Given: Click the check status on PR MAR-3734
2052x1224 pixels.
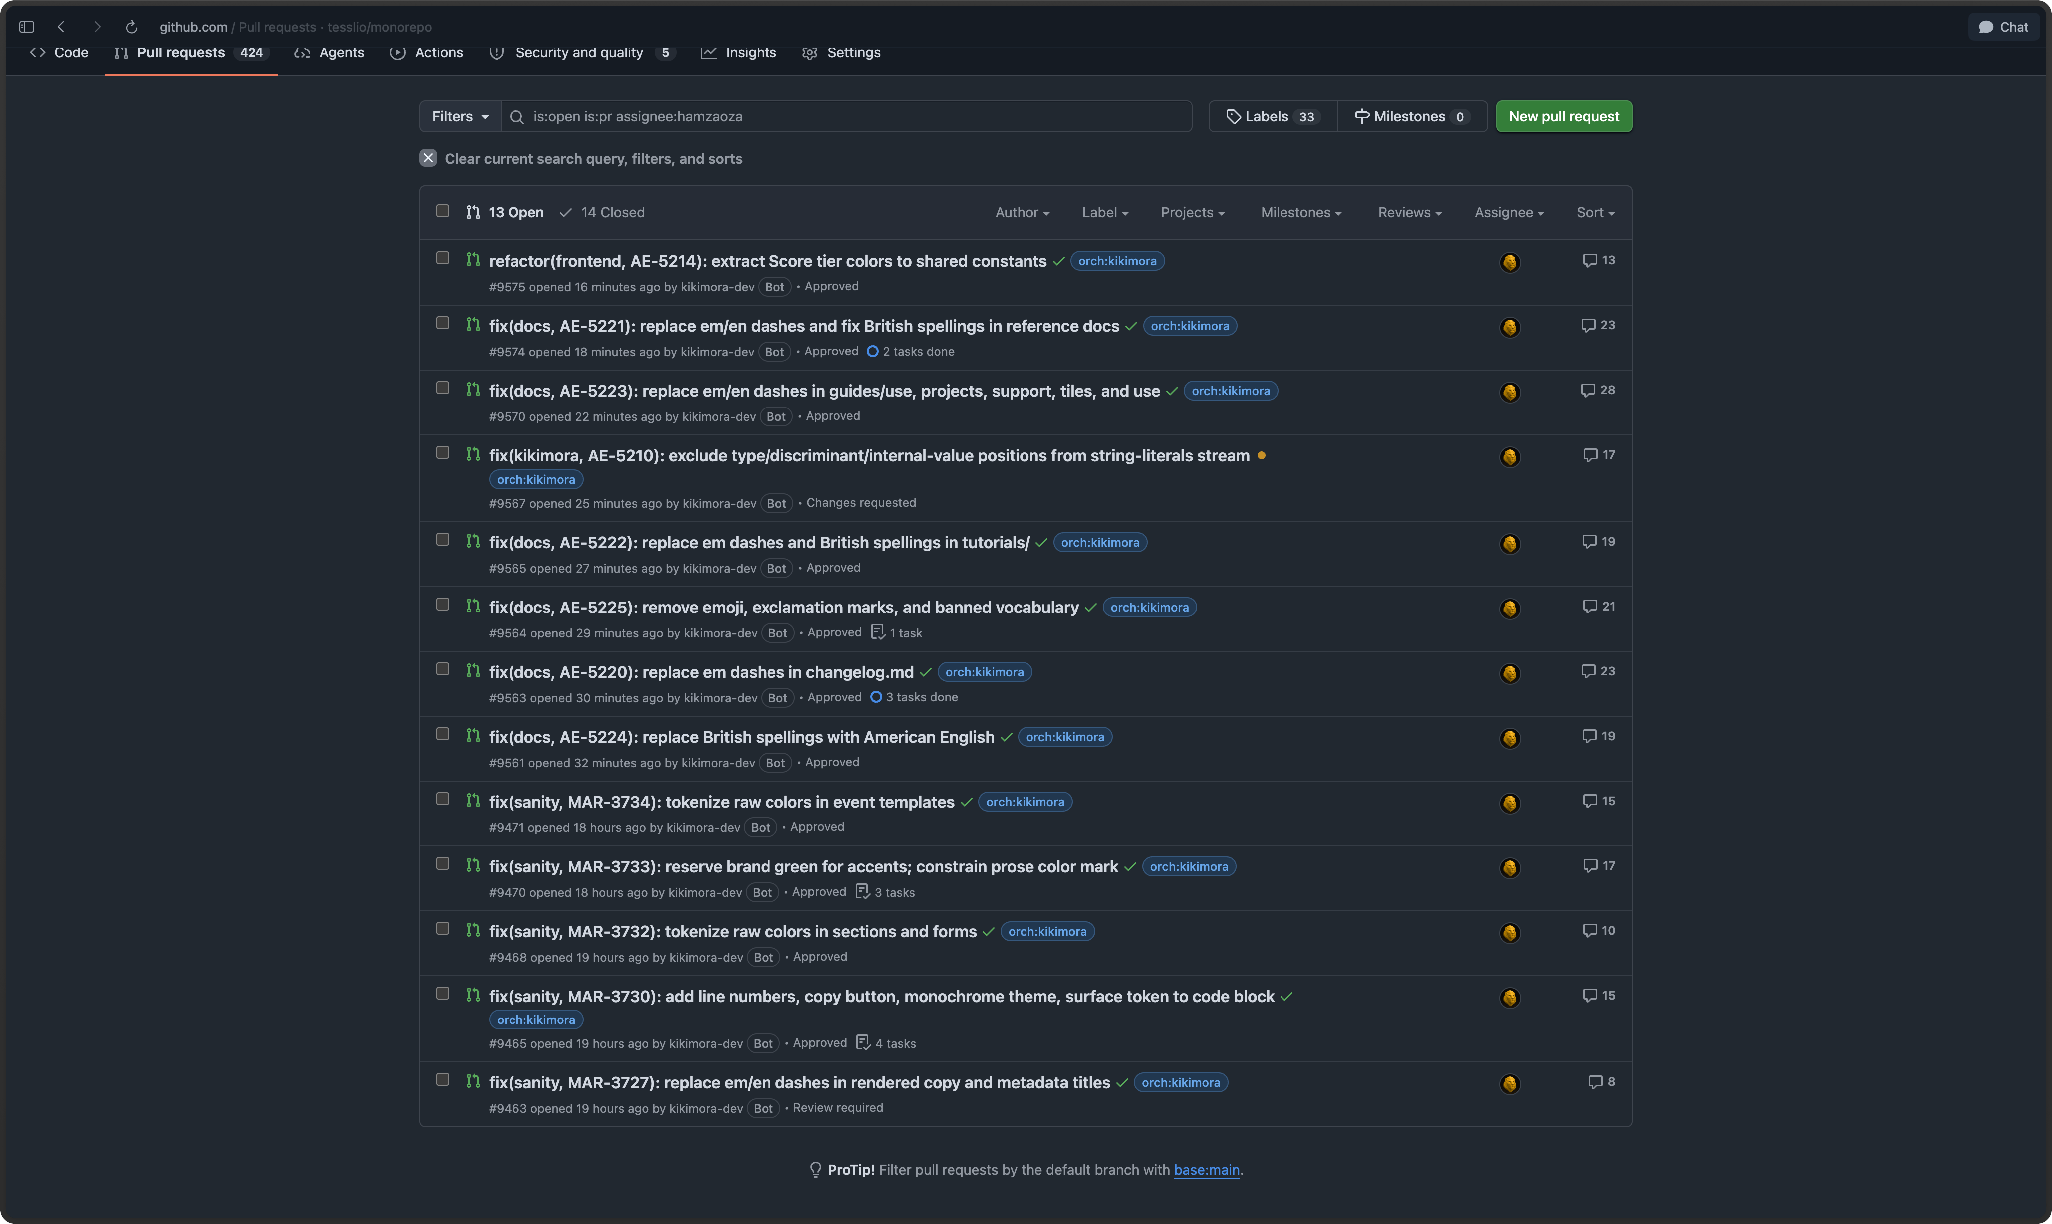Looking at the screenshot, I should click(966, 803).
